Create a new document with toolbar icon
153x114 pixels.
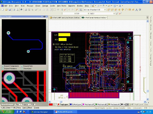3,10
